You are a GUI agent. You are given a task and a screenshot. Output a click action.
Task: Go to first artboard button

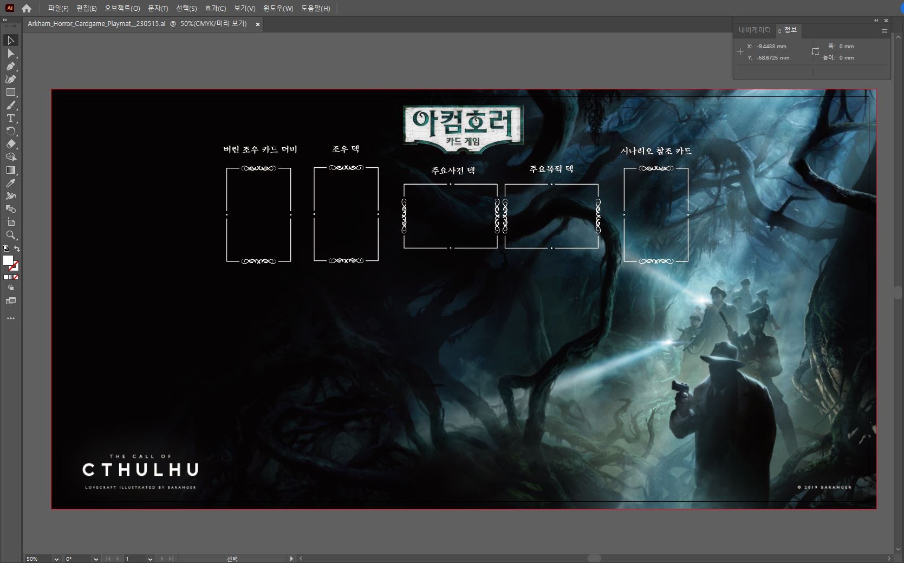click(x=108, y=559)
